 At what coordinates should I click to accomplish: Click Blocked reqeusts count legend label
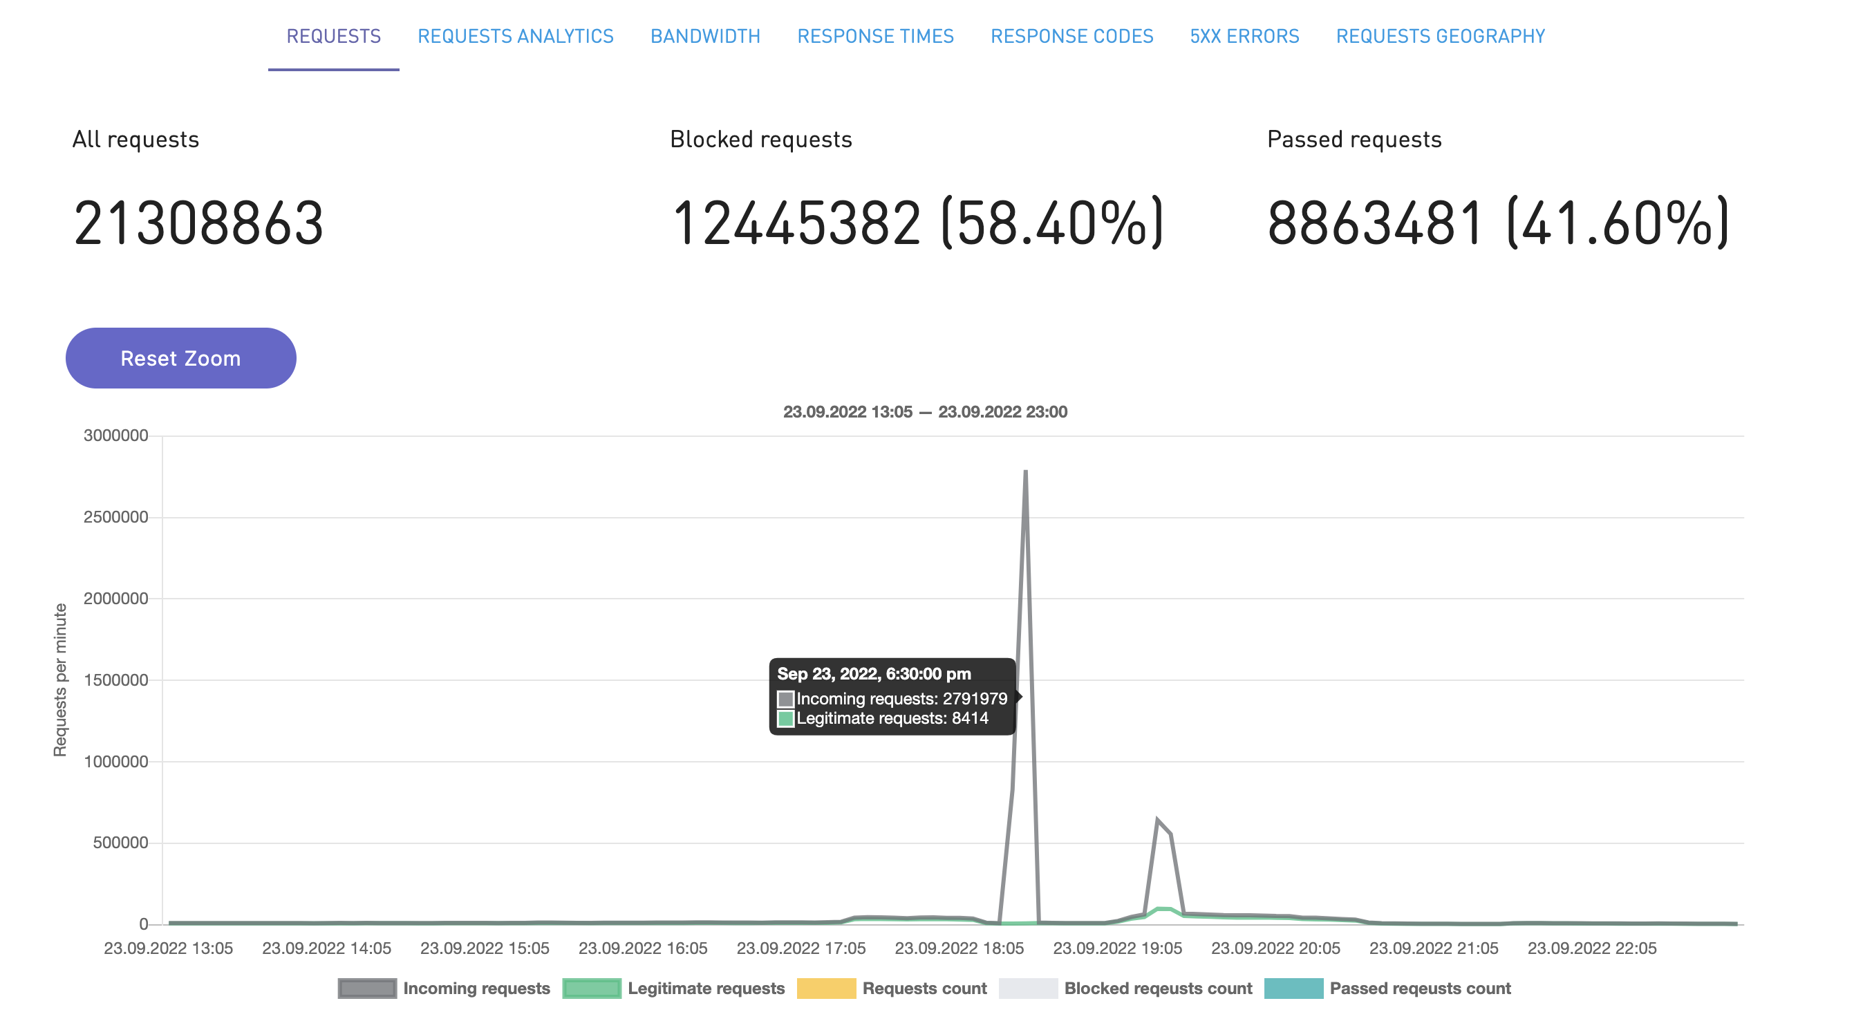[1158, 989]
